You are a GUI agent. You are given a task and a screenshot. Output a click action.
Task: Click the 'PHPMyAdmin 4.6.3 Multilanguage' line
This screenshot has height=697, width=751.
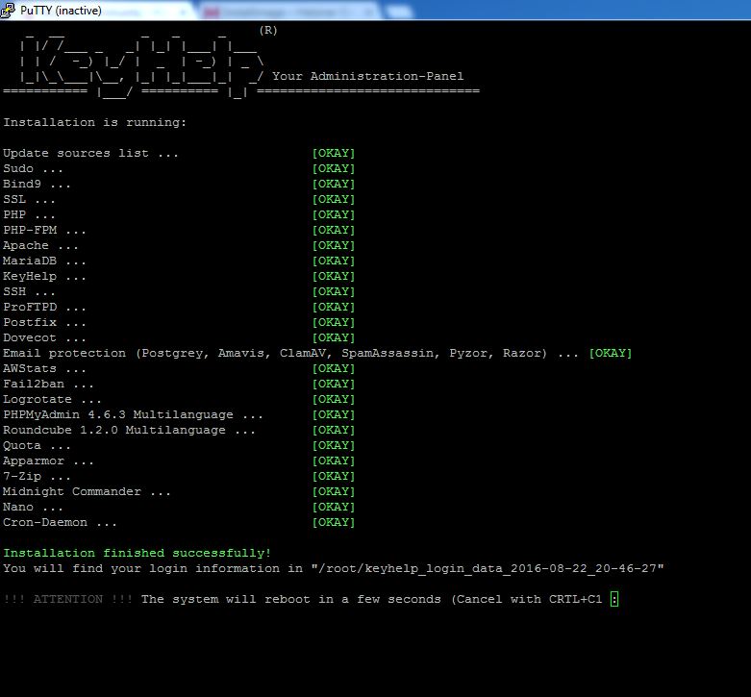coord(133,414)
